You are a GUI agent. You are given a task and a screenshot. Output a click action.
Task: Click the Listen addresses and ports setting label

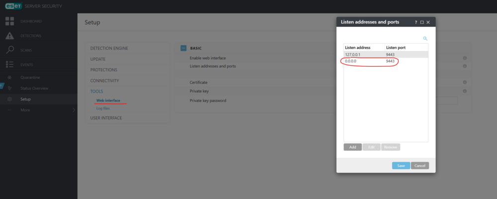pyautogui.click(x=213, y=66)
